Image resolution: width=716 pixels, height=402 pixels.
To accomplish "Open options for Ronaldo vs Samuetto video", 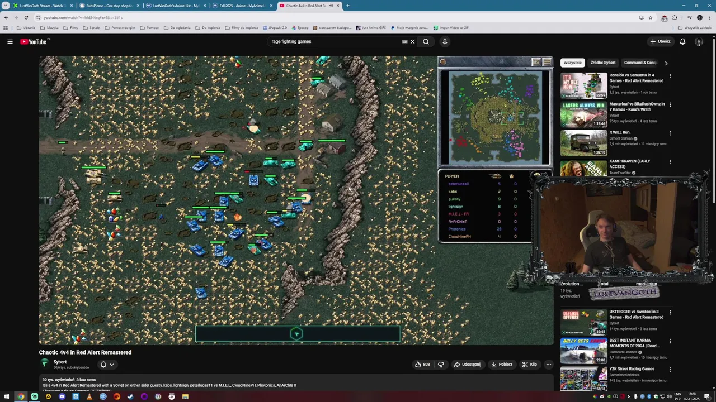I will pos(670,76).
